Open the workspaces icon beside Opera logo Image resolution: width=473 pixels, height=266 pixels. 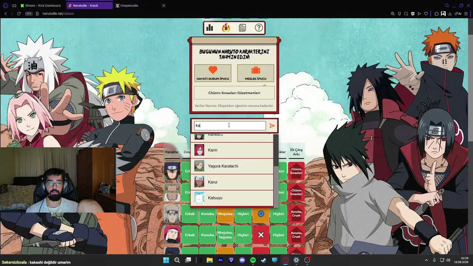tap(14, 6)
